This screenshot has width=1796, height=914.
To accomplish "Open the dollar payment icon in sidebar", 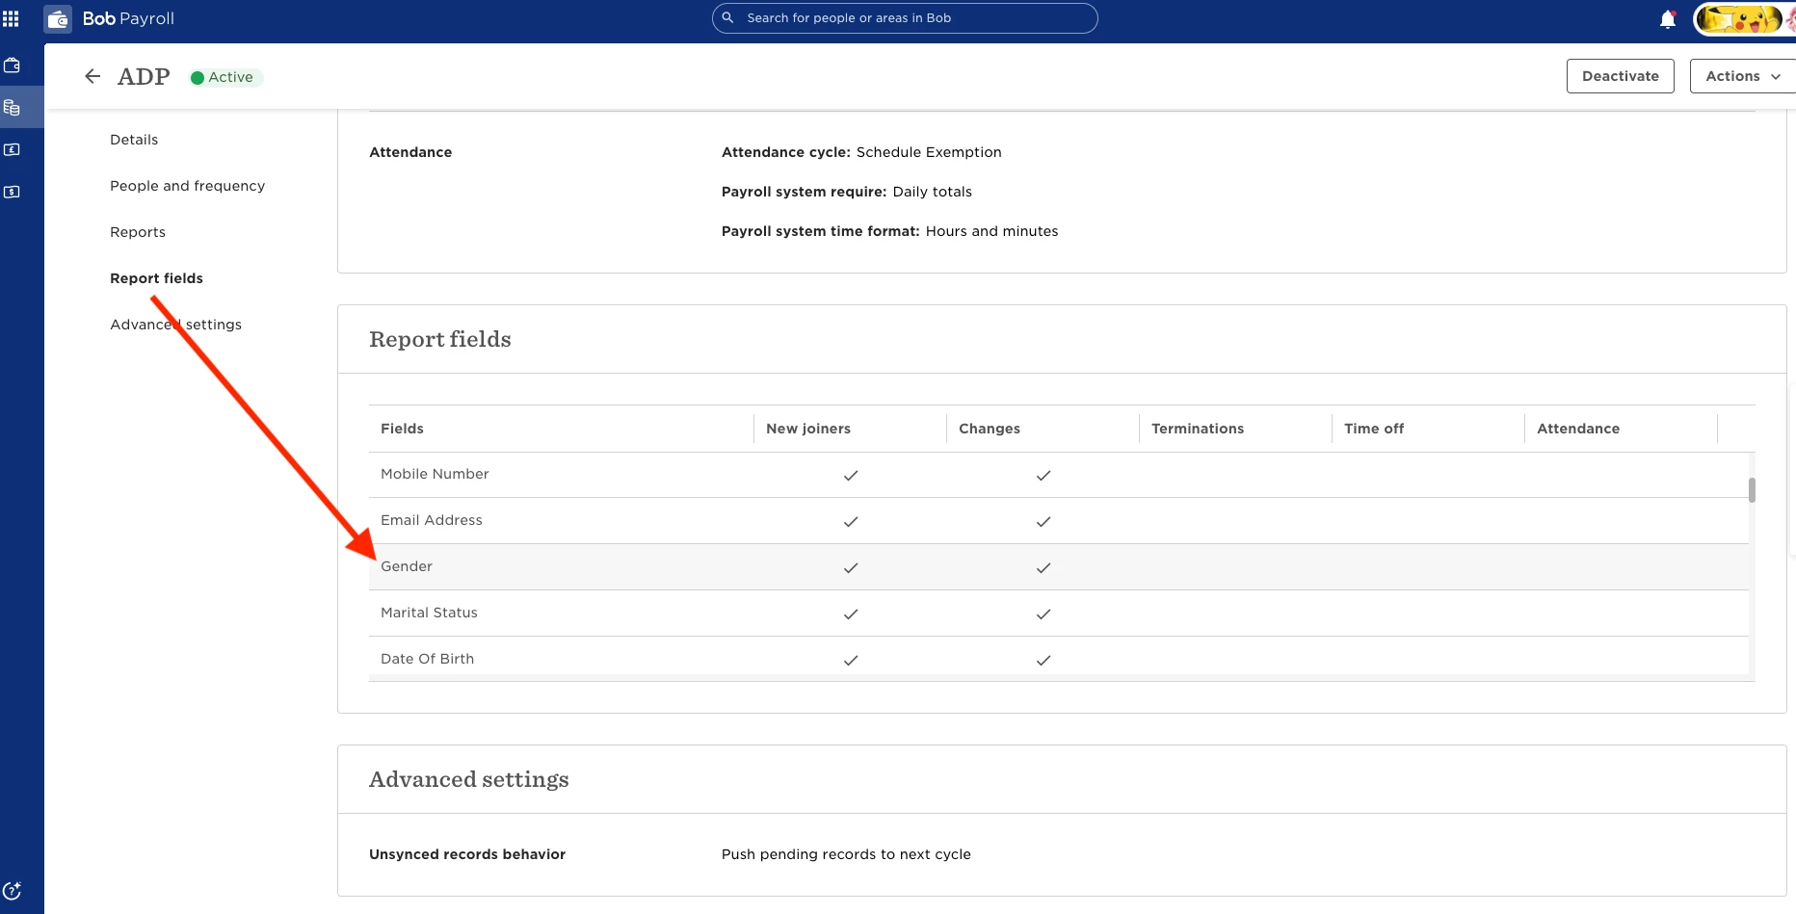I will click(13, 192).
